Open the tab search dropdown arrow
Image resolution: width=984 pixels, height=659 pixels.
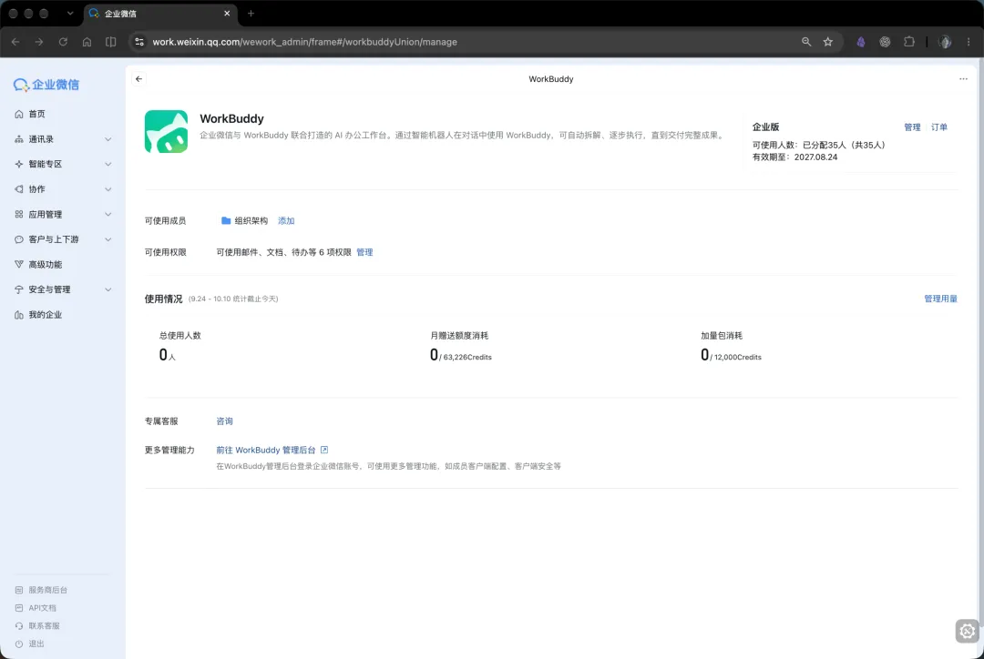tap(69, 13)
